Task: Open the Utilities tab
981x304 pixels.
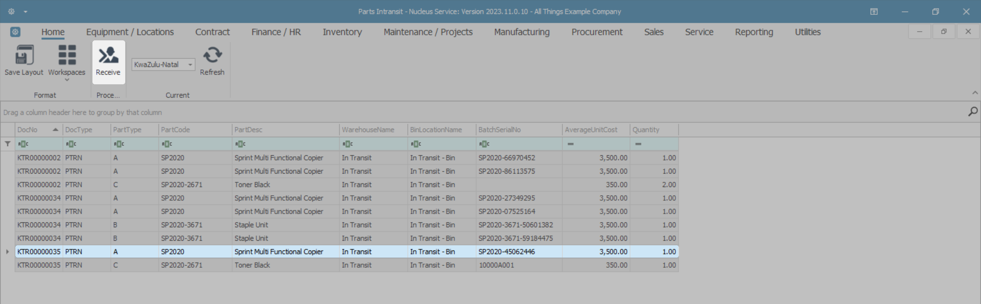Action: 807,32
